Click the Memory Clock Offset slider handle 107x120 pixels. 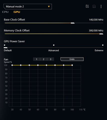point(101,34)
